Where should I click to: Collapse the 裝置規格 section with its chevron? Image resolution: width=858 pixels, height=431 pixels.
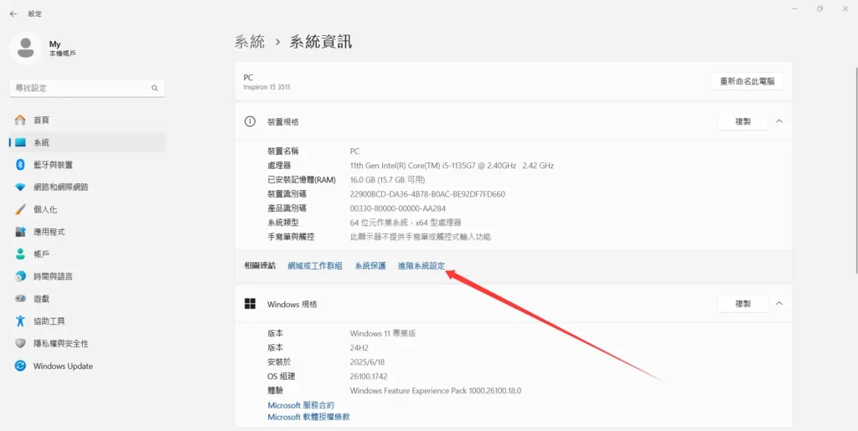[779, 121]
